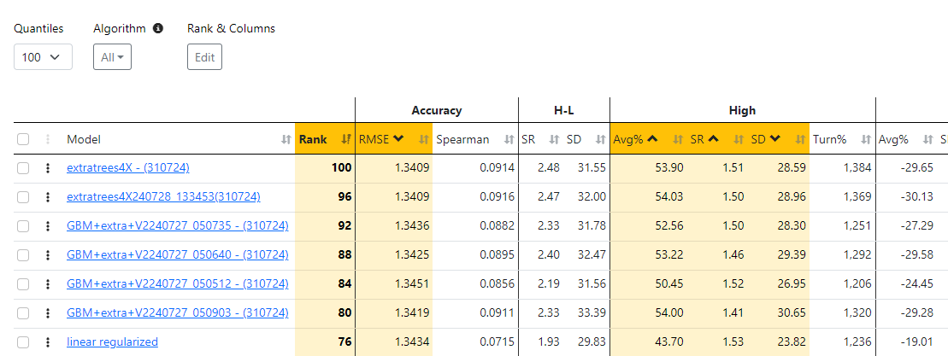
Task: Click the Spearman column header label
Action: (x=462, y=139)
